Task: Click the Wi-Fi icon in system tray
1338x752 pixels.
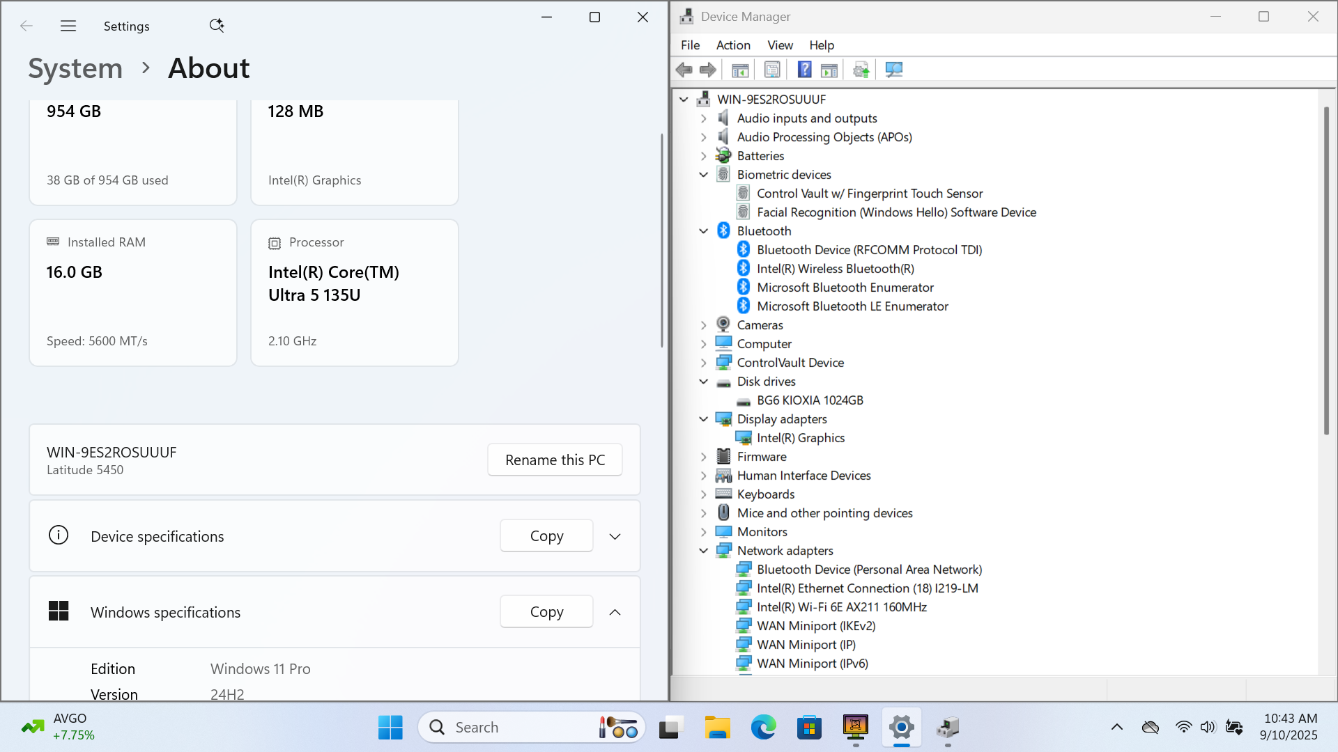Action: [1183, 728]
